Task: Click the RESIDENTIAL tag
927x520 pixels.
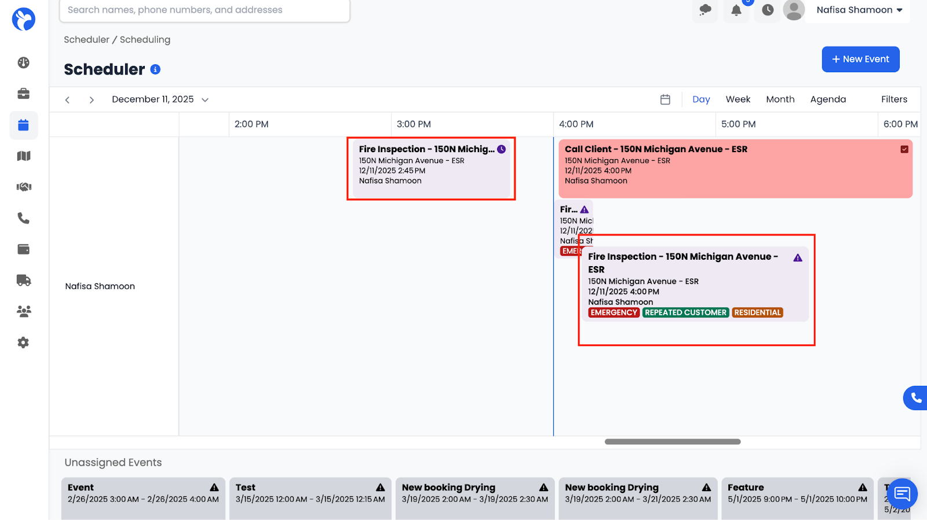Action: [757, 312]
